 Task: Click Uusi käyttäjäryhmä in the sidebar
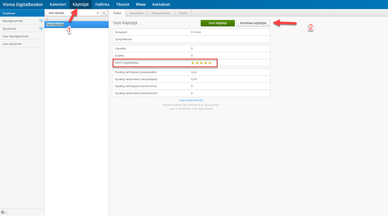(x=22, y=36)
